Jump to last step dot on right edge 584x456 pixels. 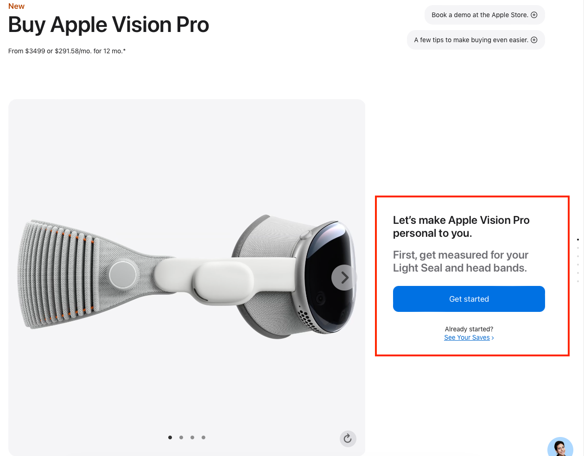[578, 281]
